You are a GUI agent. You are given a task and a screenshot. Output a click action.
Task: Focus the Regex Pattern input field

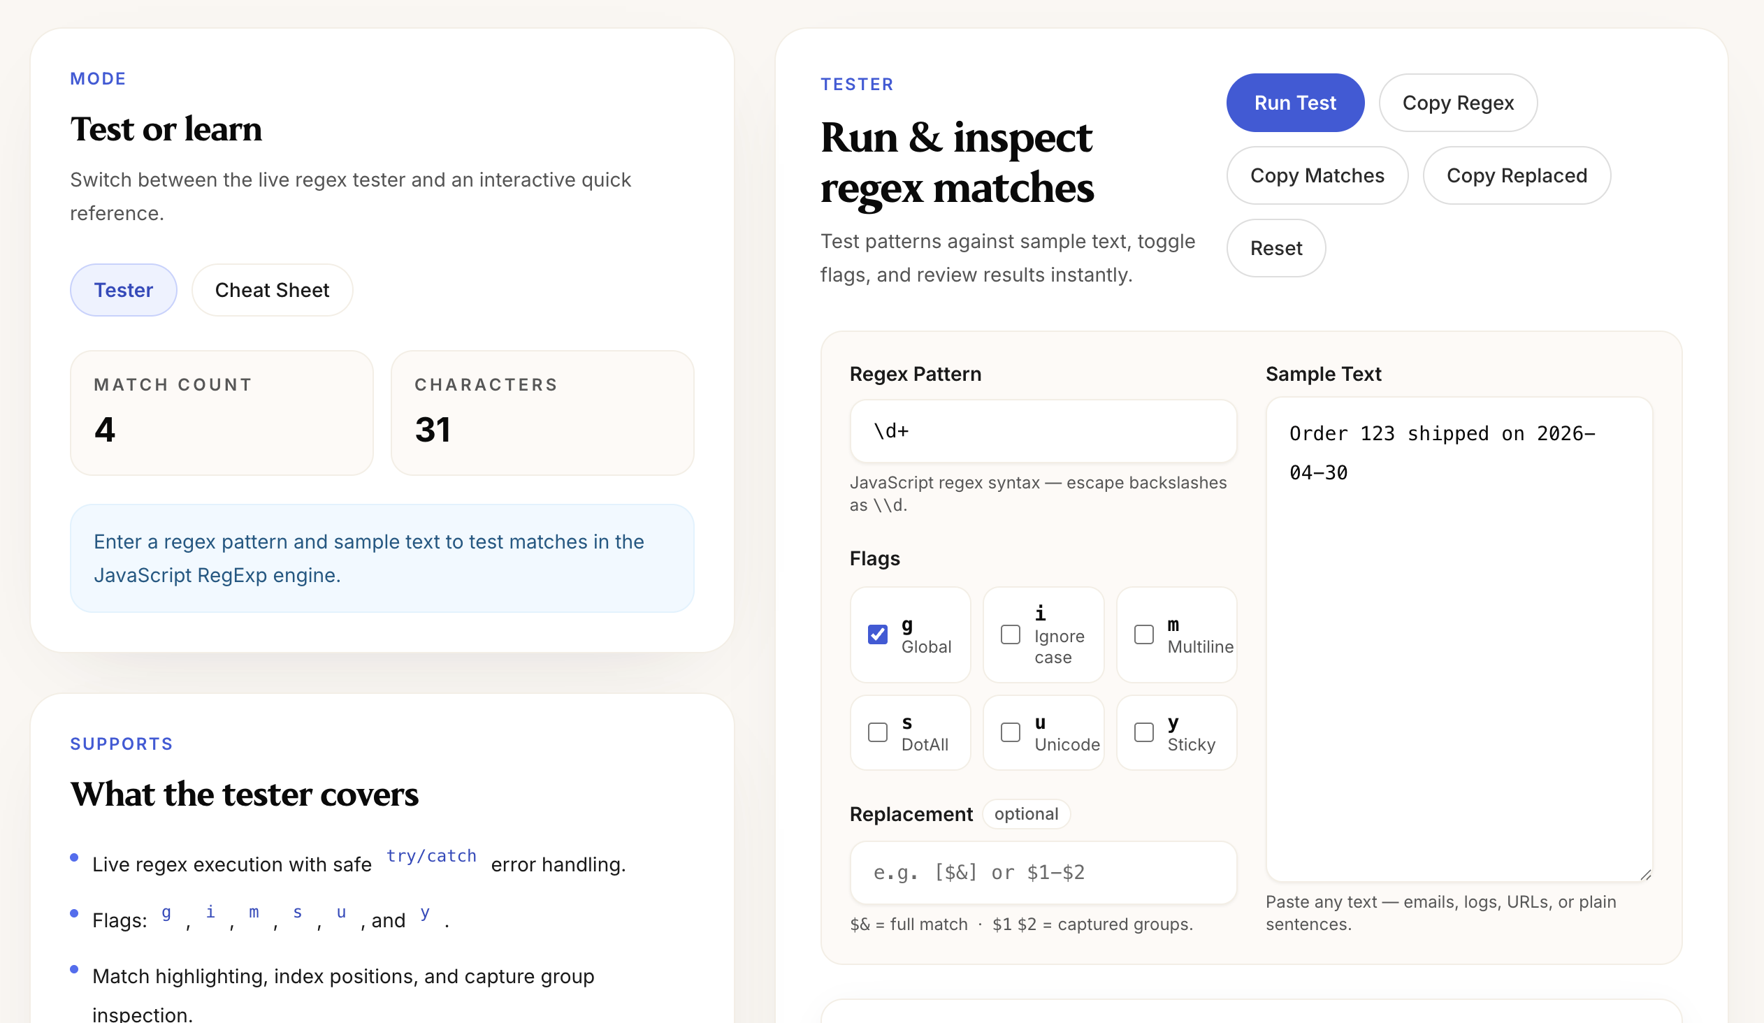1043,431
